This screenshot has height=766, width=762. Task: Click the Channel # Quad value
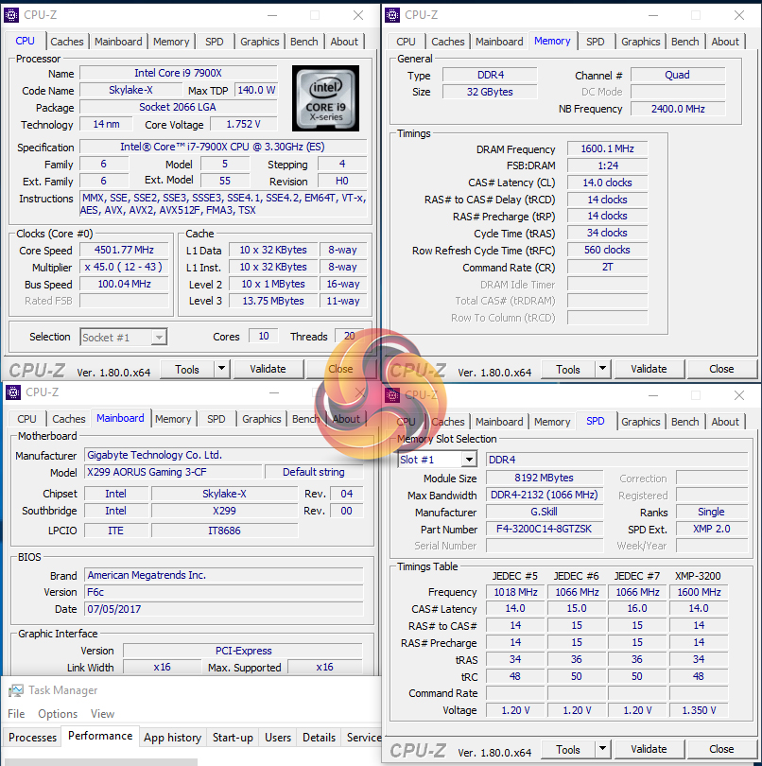coord(678,75)
